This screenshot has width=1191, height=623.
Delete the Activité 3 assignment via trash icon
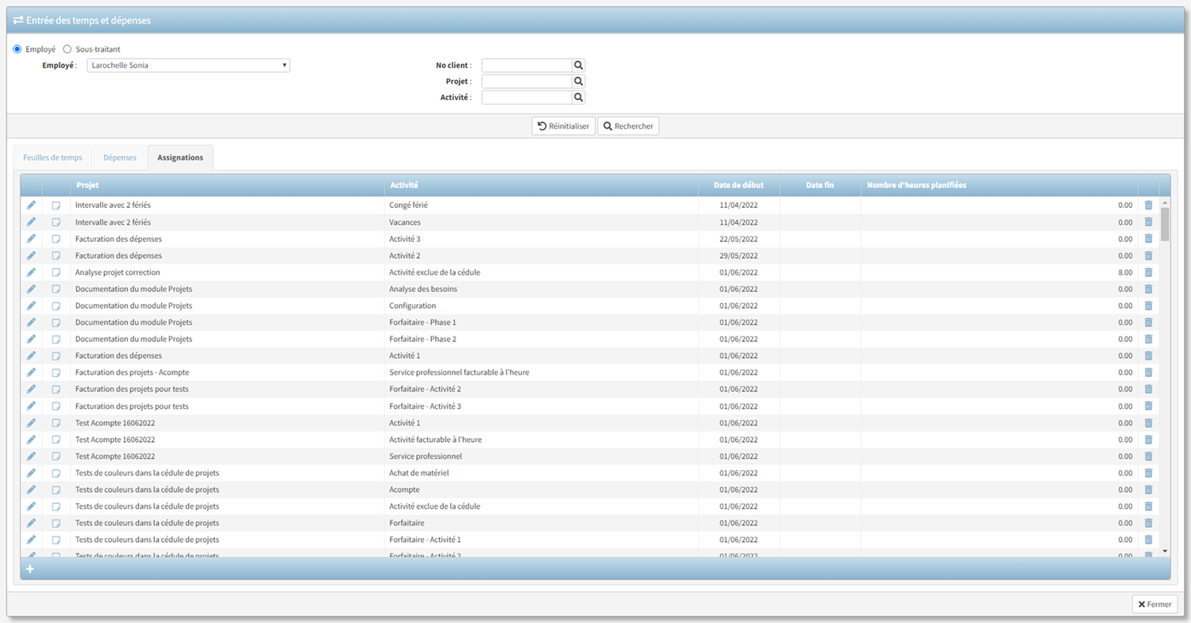[x=1148, y=239]
